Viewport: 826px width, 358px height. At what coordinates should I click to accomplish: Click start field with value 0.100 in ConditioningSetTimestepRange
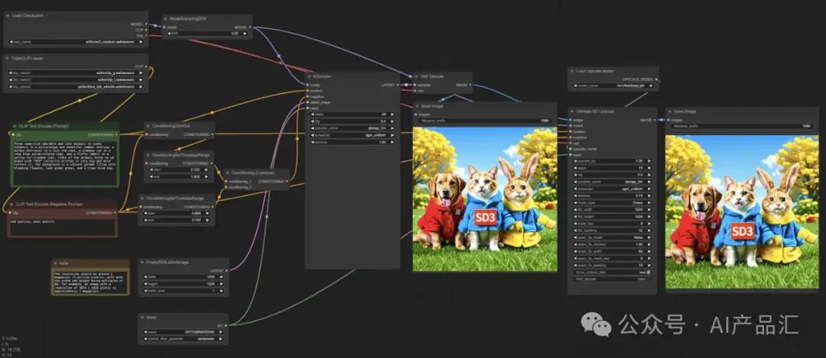[179, 169]
